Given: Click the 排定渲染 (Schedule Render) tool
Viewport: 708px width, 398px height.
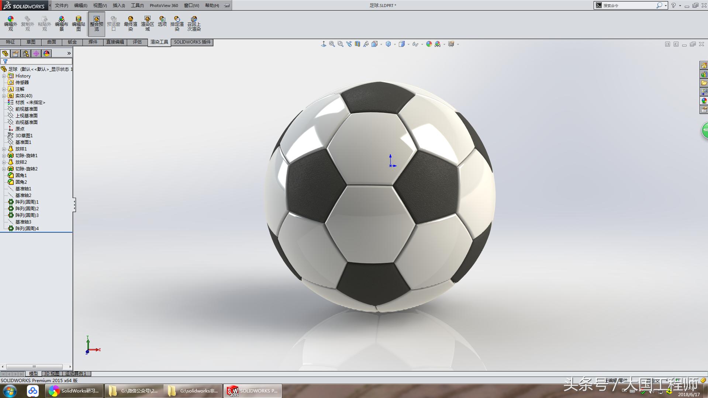Looking at the screenshot, I should 177,23.
